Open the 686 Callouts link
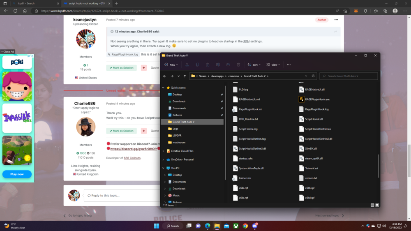 pos(132,158)
